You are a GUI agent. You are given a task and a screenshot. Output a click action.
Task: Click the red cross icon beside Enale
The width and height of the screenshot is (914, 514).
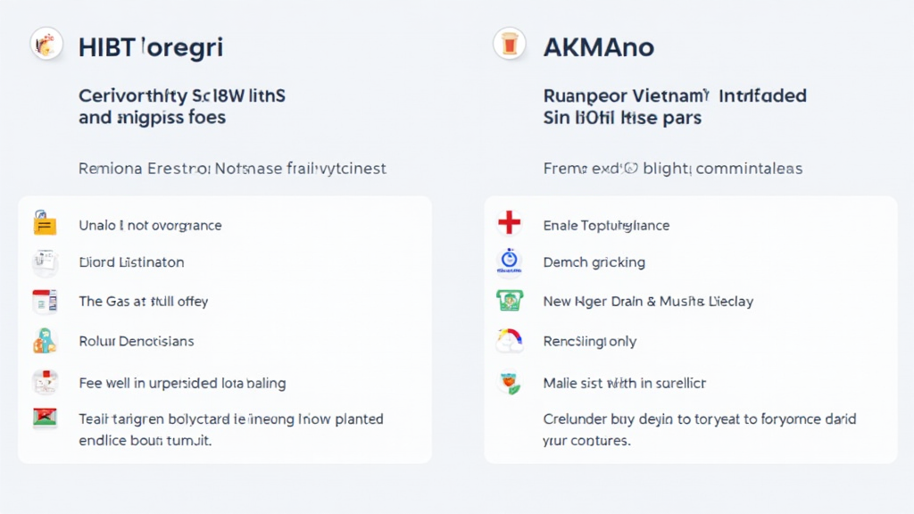click(509, 224)
